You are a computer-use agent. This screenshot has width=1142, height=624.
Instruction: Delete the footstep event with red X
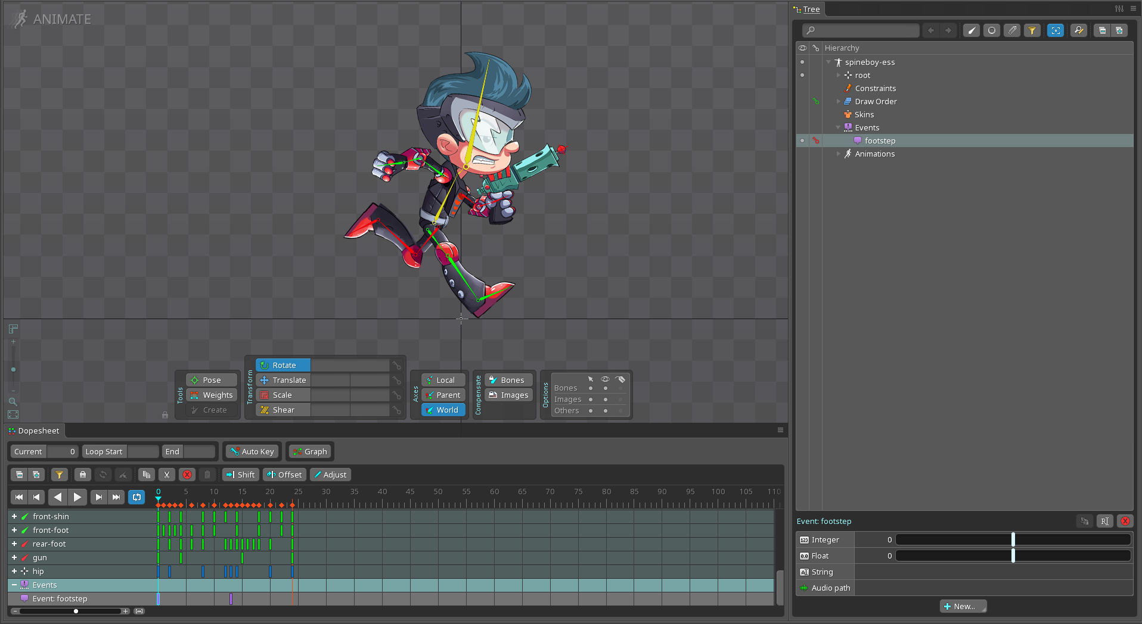[x=1125, y=521]
